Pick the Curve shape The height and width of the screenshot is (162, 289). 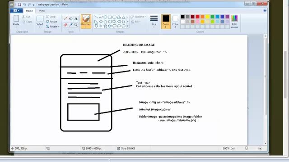pyautogui.click(x=101, y=17)
